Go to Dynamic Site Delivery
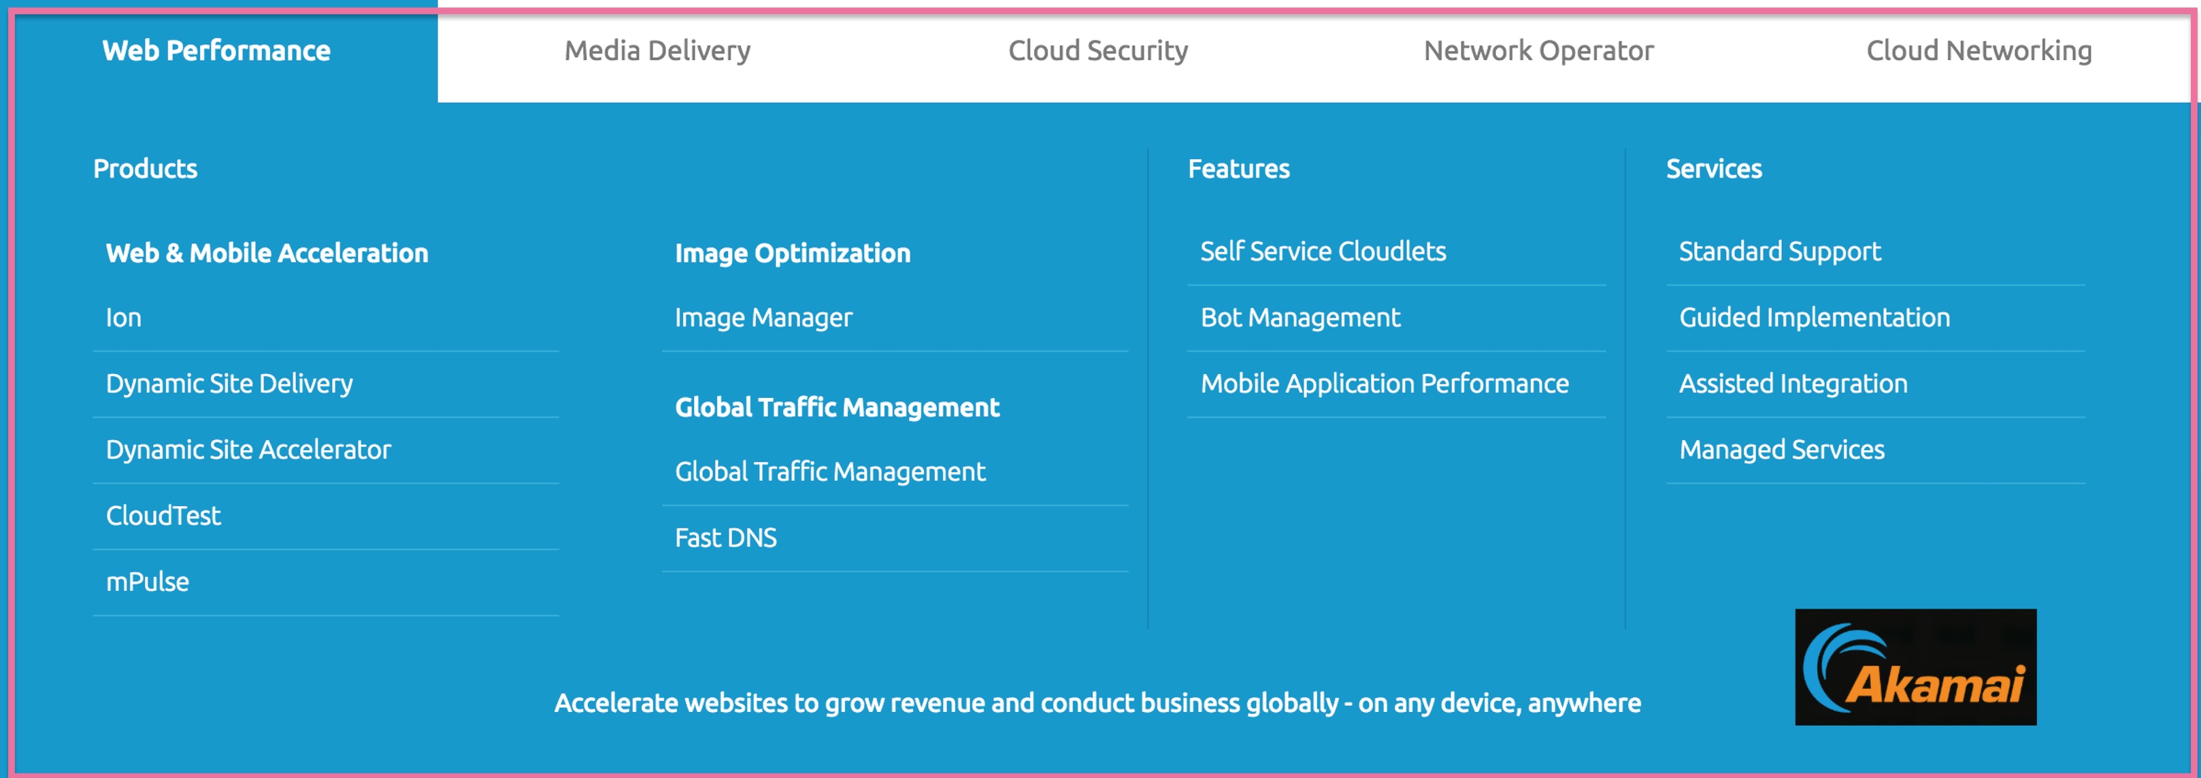Viewport: 2201px width, 778px height. [x=229, y=384]
